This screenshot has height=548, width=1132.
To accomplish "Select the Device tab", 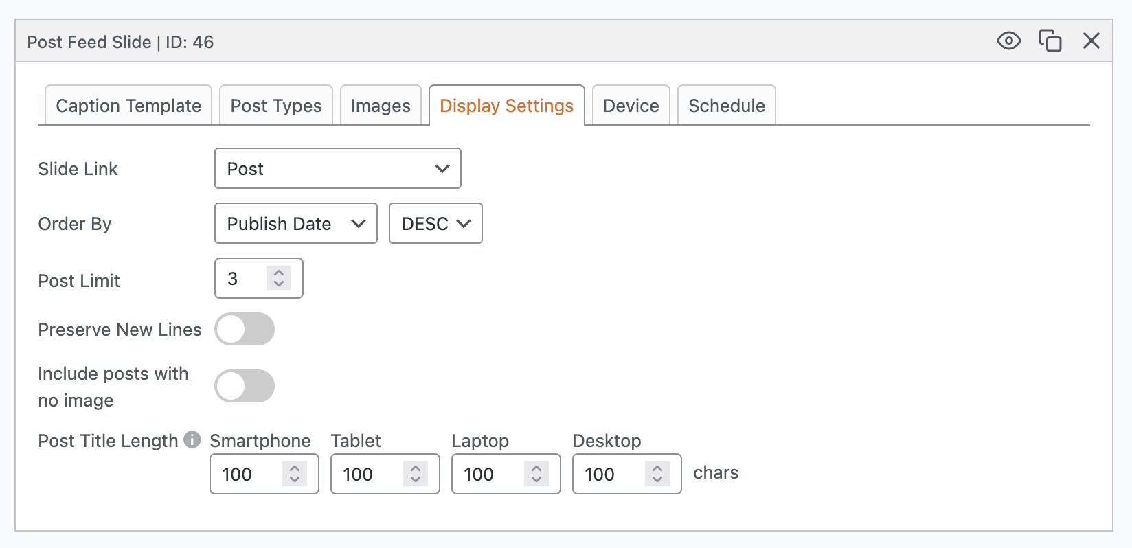I will coord(631,106).
